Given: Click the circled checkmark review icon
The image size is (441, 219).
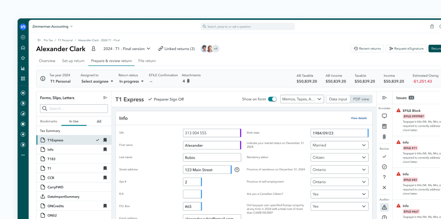Looking at the screenshot, I should [x=384, y=167].
